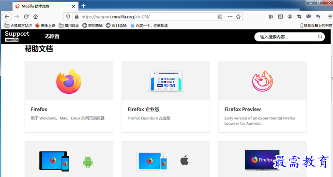The image size is (333, 177).
Task: Open the Firefox Preview card title
Action: pyautogui.click(x=242, y=109)
